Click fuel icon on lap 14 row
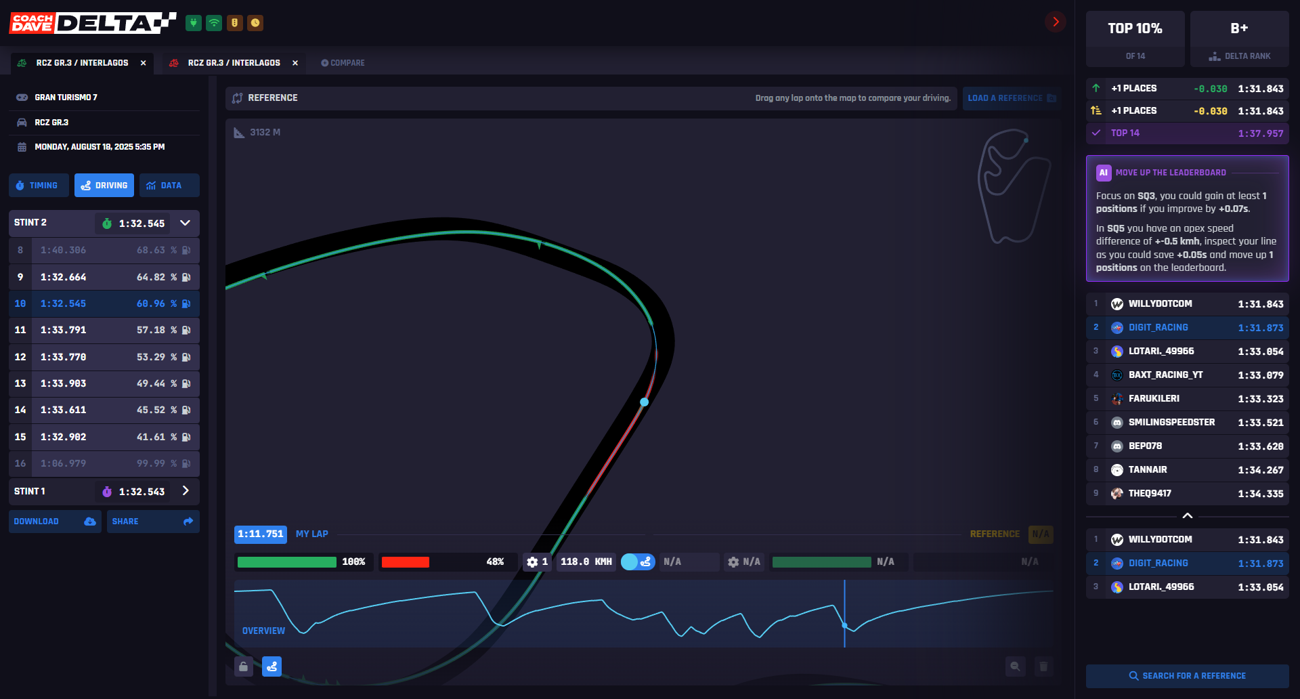 [x=187, y=410]
